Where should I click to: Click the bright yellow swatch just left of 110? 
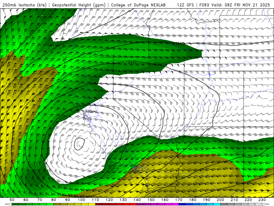[92, 204]
